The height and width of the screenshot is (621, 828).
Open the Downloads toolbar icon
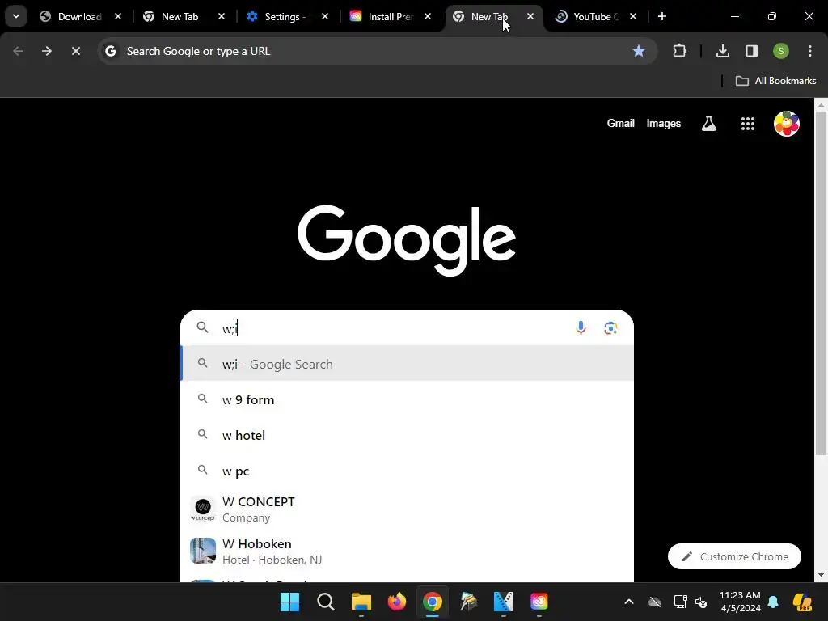pos(722,51)
